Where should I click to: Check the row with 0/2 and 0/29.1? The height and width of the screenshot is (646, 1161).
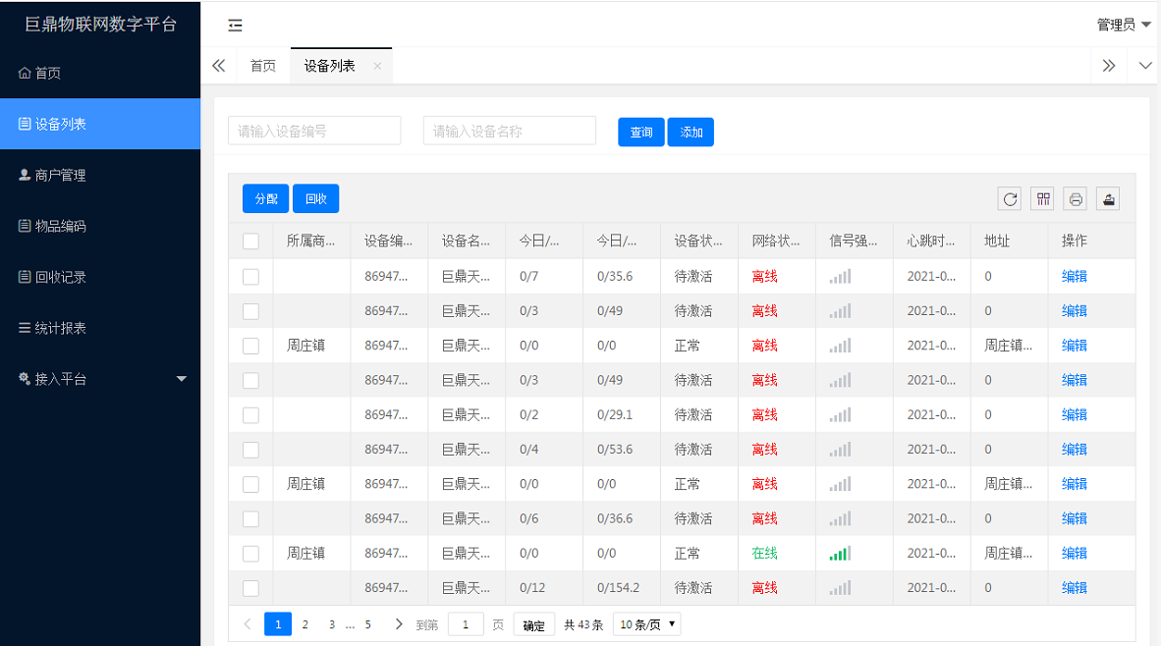click(x=251, y=415)
